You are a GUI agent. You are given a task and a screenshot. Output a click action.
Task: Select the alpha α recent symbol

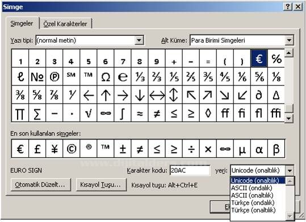pyautogui.click(x=259, y=149)
